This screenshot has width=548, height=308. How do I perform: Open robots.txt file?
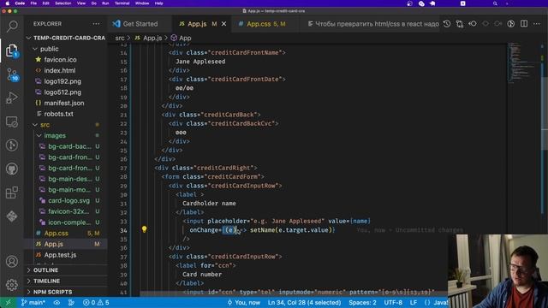coord(66,114)
